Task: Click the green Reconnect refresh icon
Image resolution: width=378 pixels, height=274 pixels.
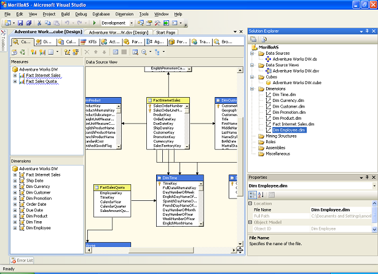Action: tap(22, 52)
